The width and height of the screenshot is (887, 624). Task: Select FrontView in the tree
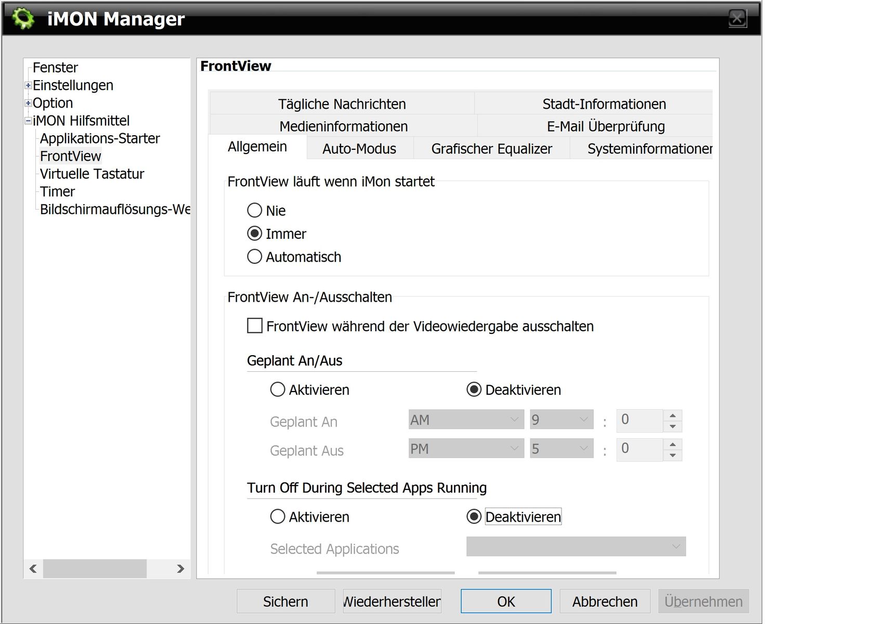pos(71,156)
